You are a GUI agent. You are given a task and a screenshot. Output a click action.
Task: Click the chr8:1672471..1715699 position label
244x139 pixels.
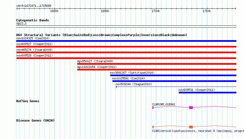click(34, 6)
